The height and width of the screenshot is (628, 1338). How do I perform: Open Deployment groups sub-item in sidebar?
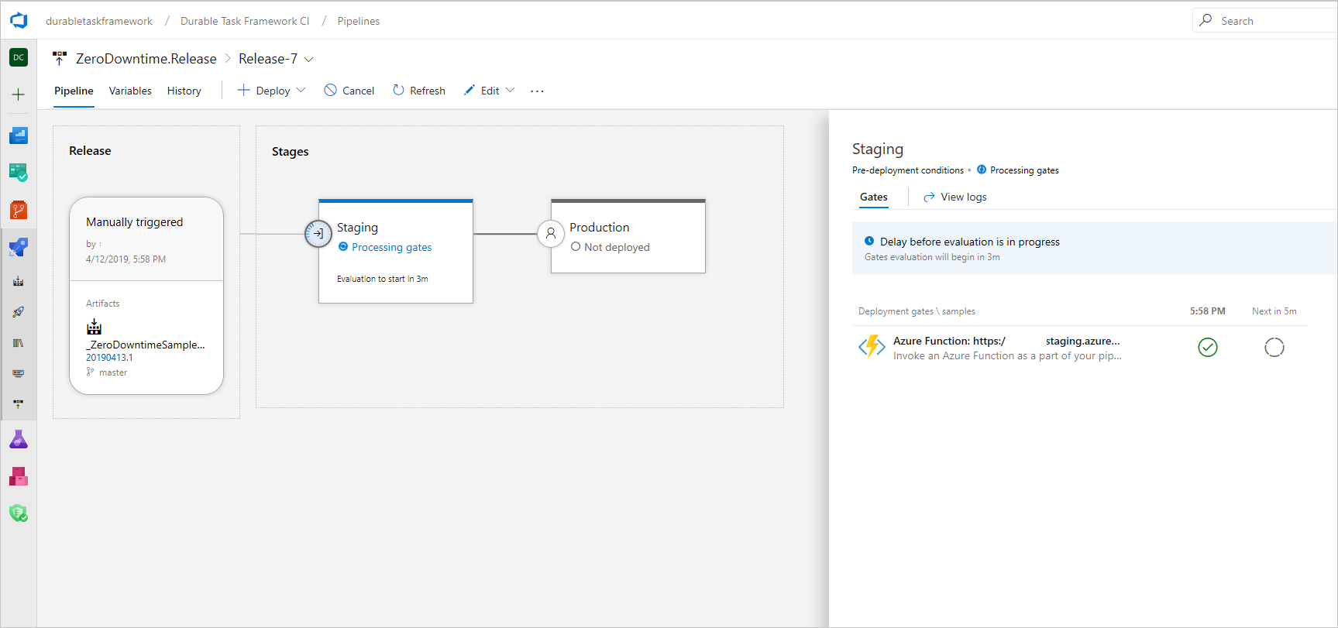click(19, 404)
